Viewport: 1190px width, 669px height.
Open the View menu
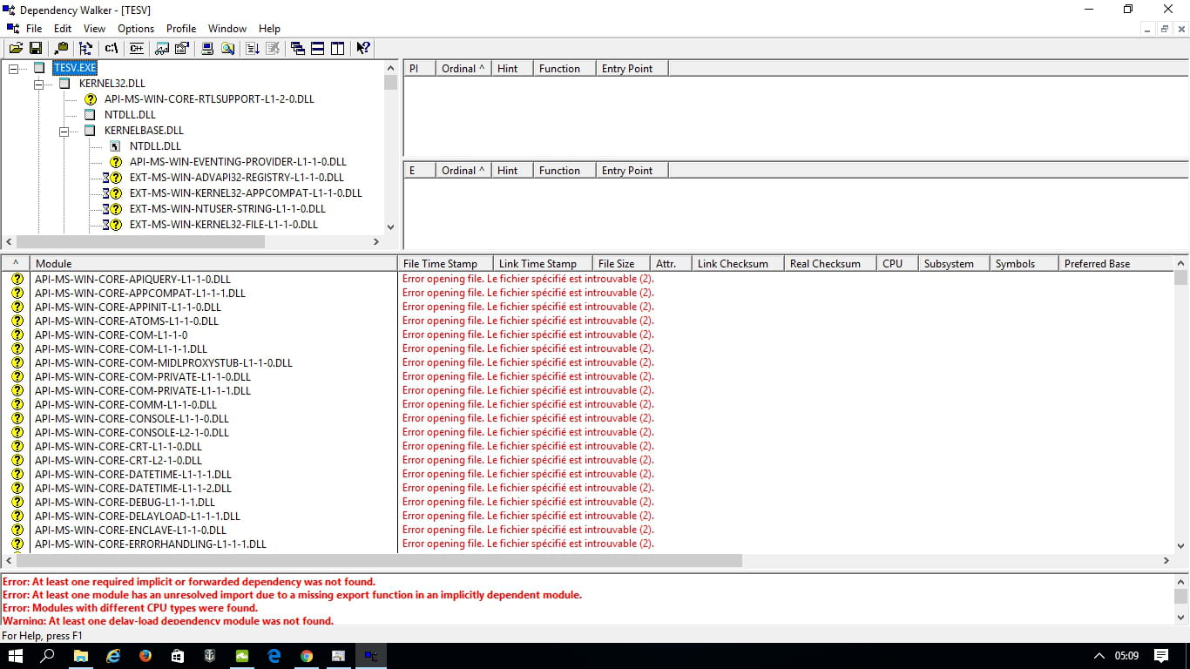pos(94,29)
